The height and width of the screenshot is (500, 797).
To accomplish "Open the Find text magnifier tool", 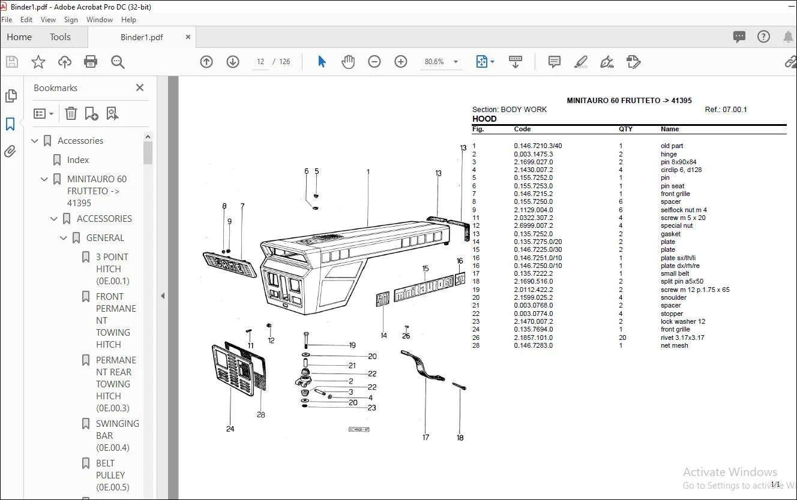I will 118,62.
